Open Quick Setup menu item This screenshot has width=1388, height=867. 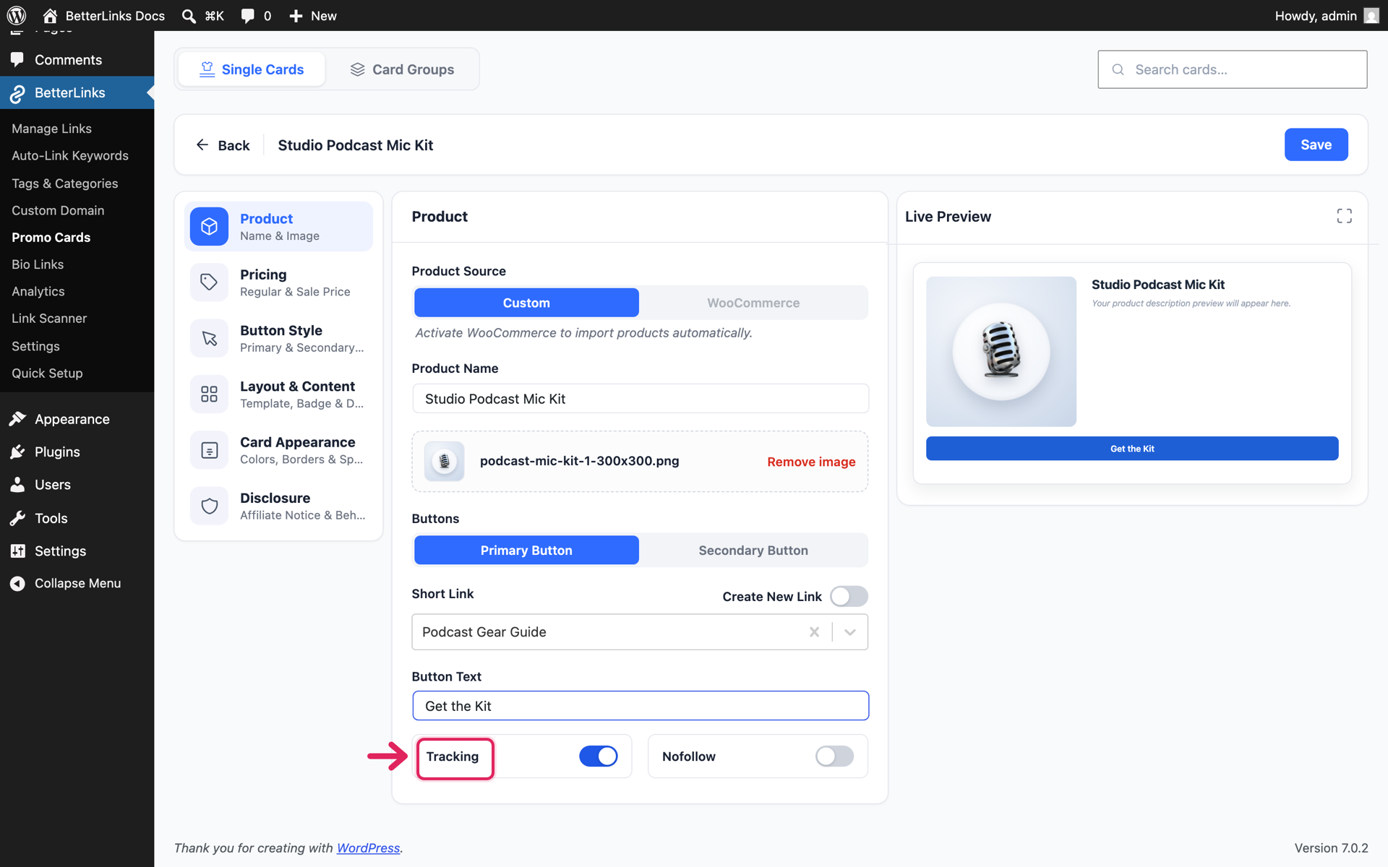(47, 374)
